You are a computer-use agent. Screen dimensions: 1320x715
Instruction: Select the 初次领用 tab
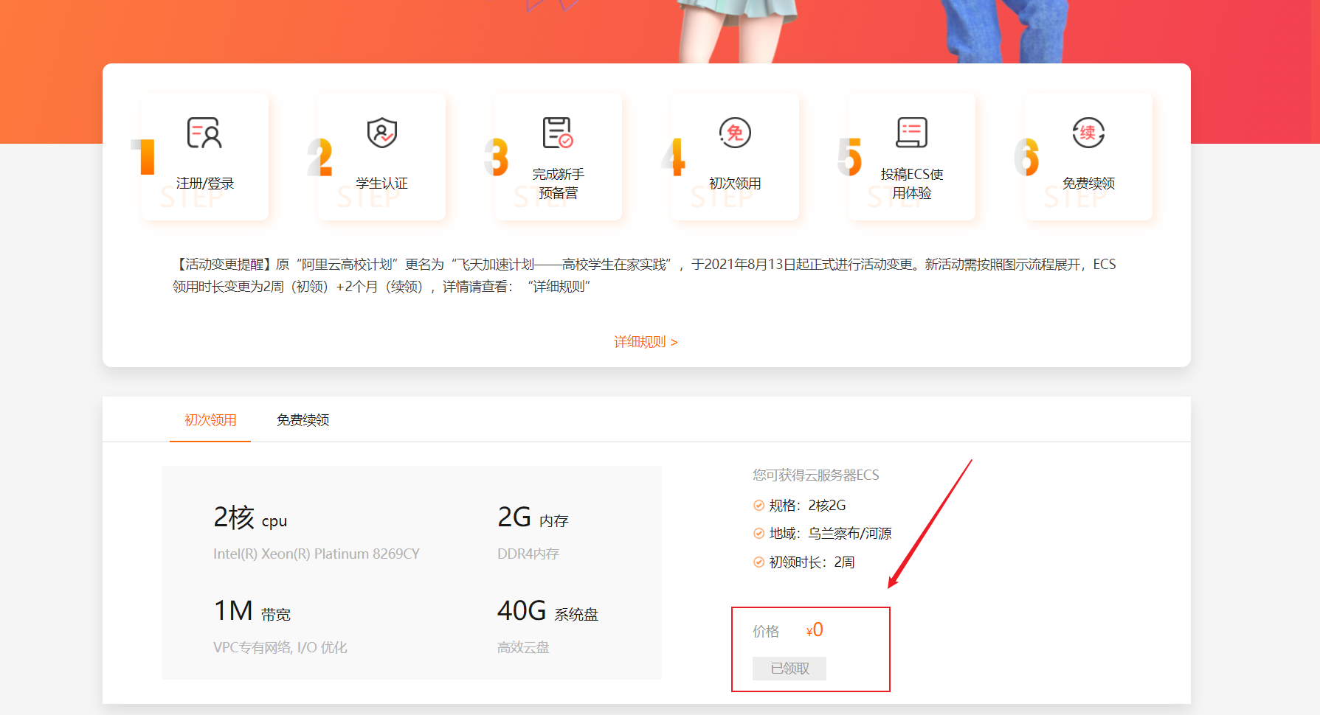tap(210, 419)
